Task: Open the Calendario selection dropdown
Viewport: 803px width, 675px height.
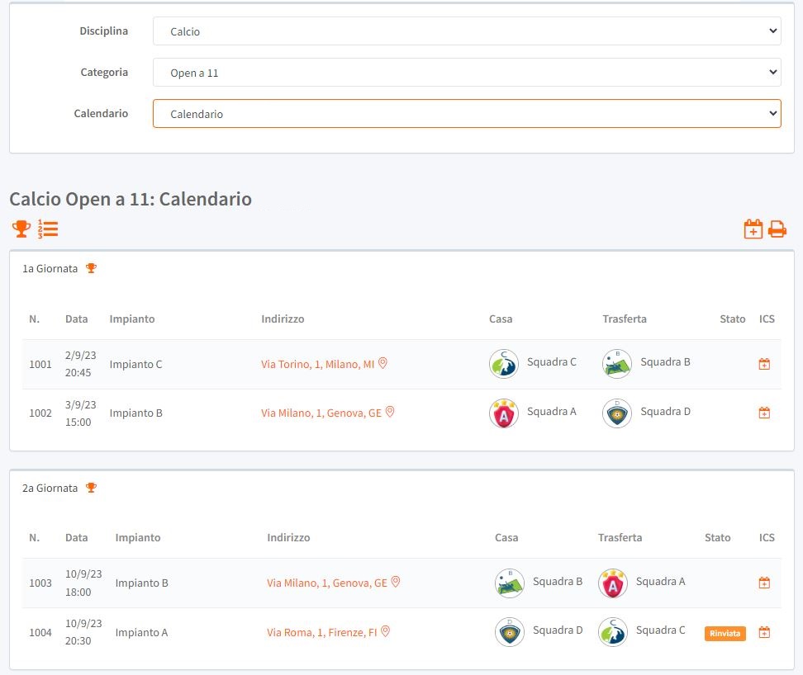Action: (x=467, y=114)
